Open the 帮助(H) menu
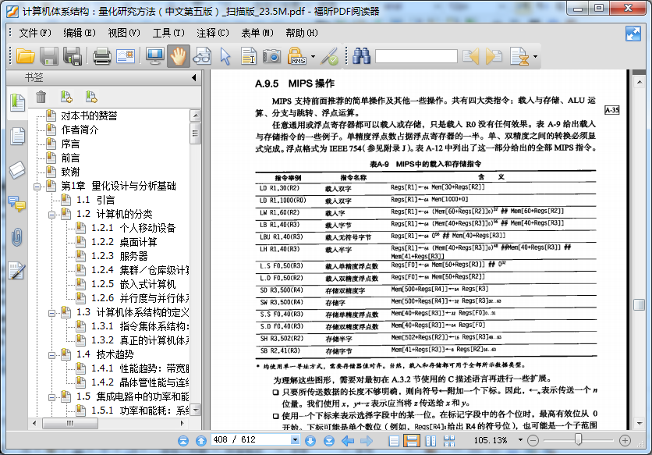Image resolution: width=652 pixels, height=455 pixels. pos(302,33)
